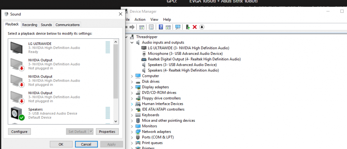The image size is (347, 149).
Task: Collapse the Audio inputs and outputs category
Action: pyautogui.click(x=132, y=42)
